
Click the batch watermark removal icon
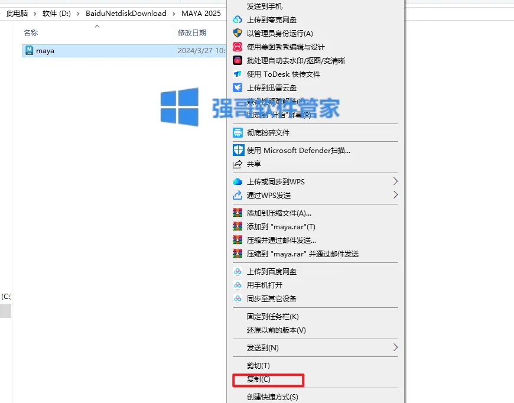[x=238, y=60]
